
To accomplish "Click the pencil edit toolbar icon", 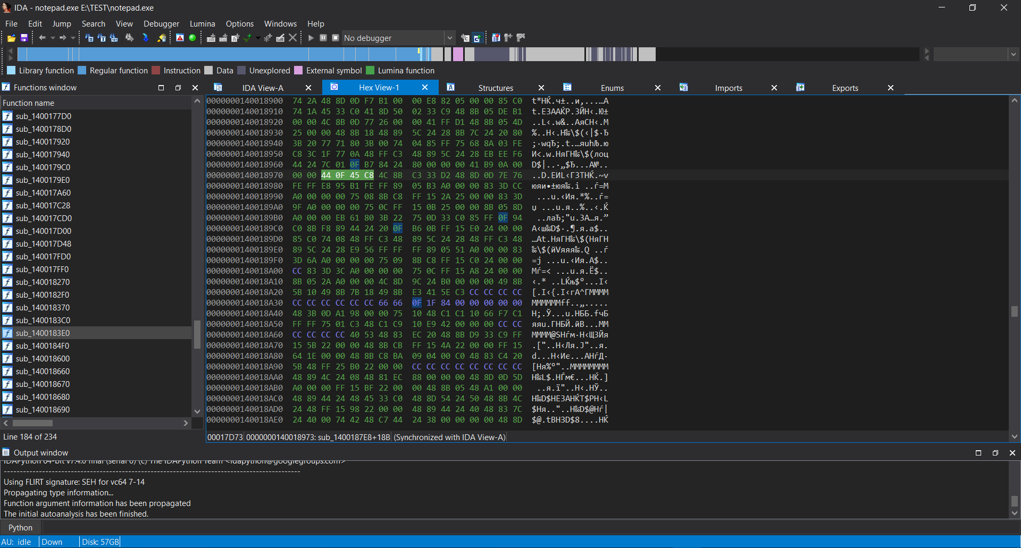I will (x=280, y=38).
